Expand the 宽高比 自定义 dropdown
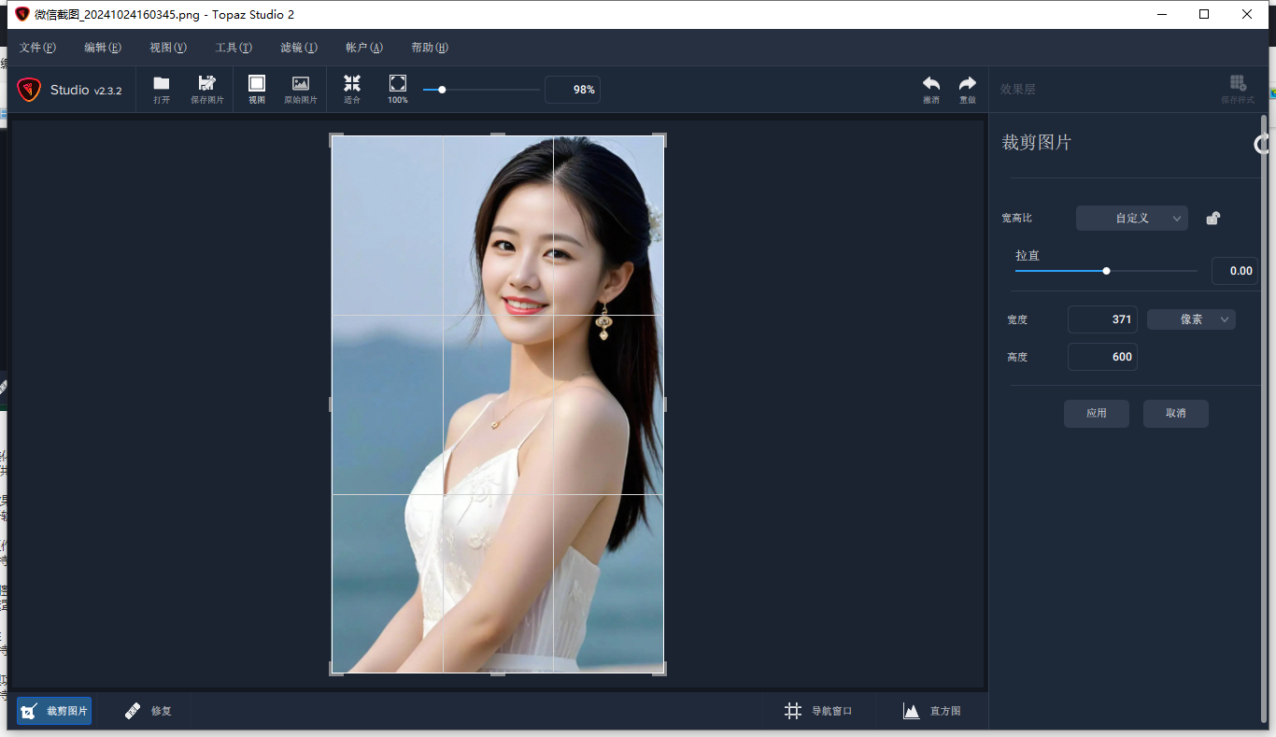 coord(1132,218)
